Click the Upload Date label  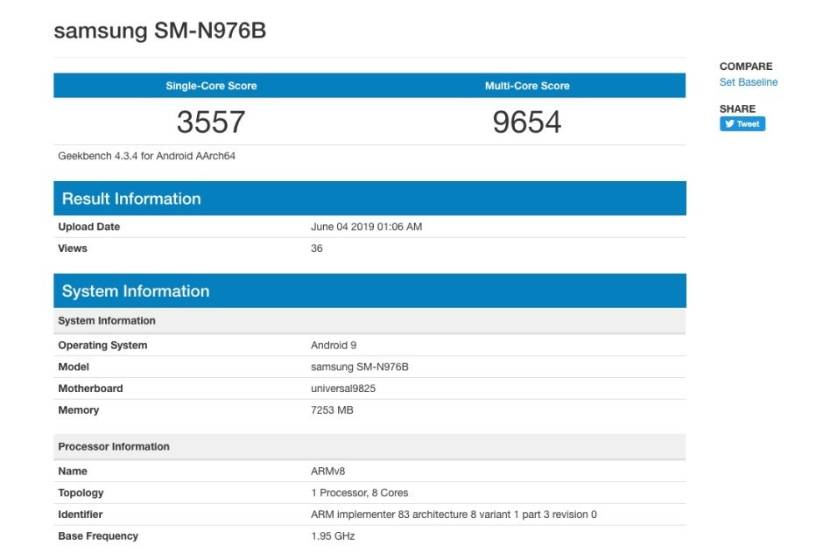(x=88, y=227)
